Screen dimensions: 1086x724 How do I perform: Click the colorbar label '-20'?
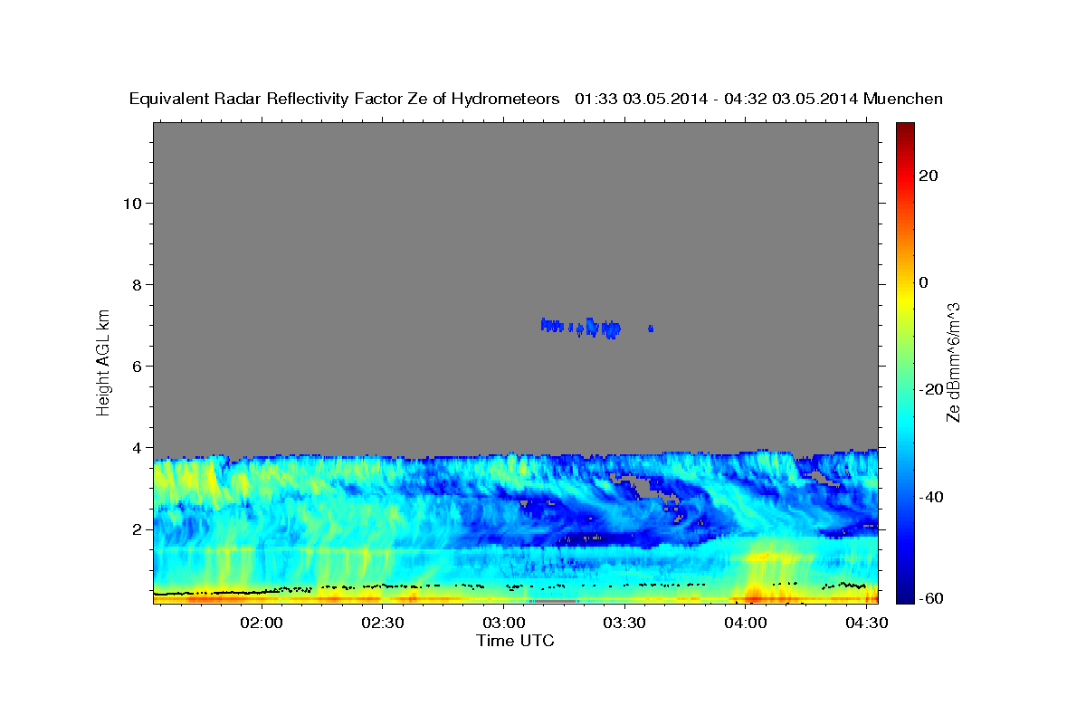pyautogui.click(x=932, y=389)
